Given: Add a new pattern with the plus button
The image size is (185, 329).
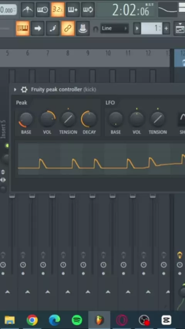Looking at the screenshot, I should [x=166, y=29].
